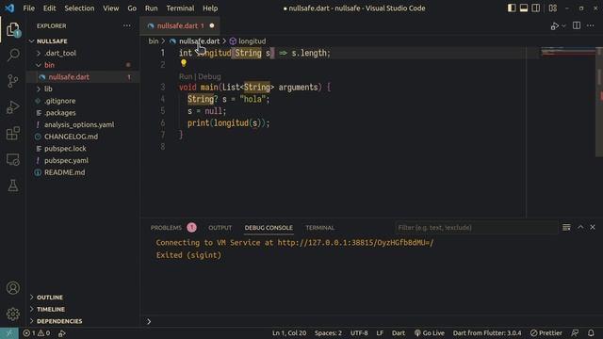
Task: Expand the .dart_tool folder
Action: pyautogui.click(x=39, y=53)
